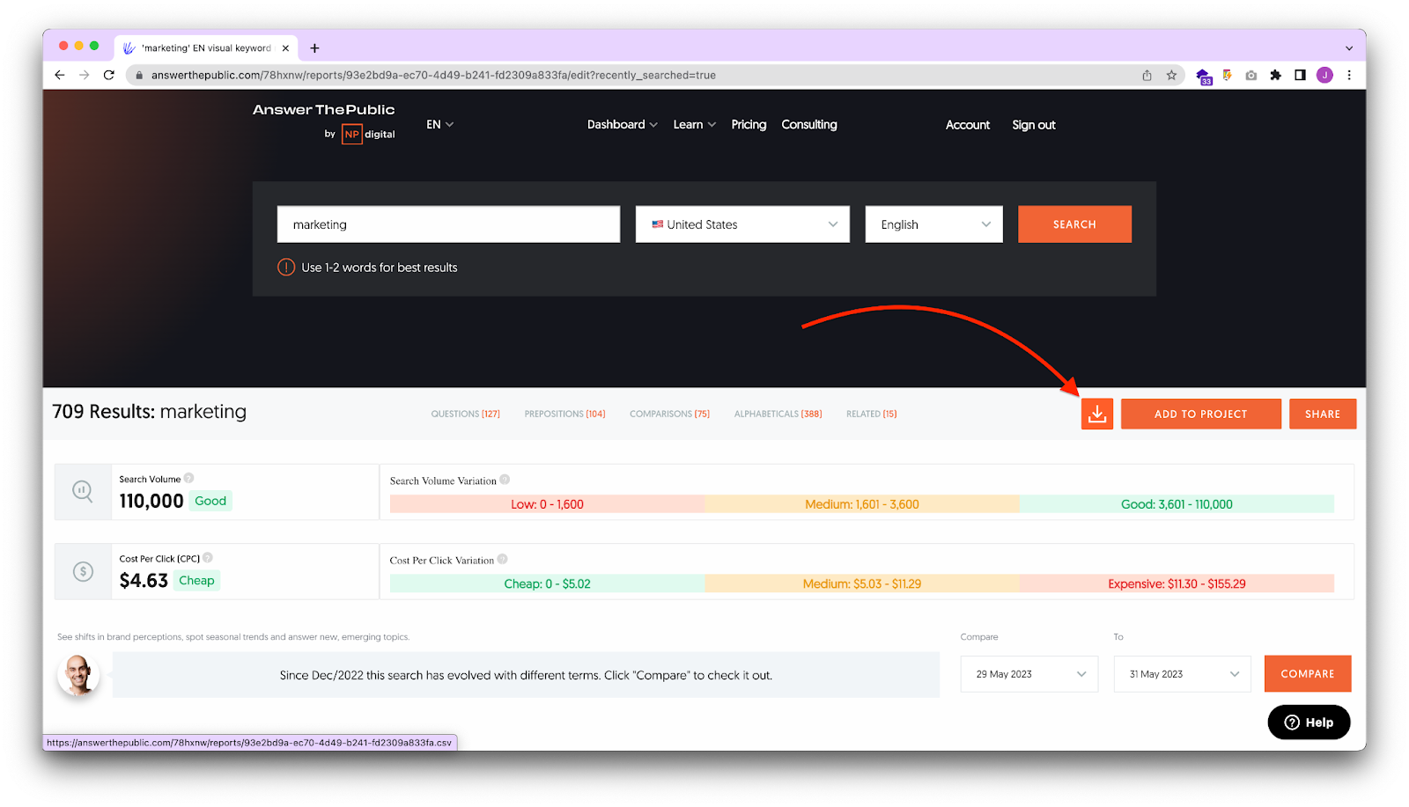This screenshot has height=807, width=1409.
Task: Focus the 'marketing' keyword search field
Action: (x=448, y=224)
